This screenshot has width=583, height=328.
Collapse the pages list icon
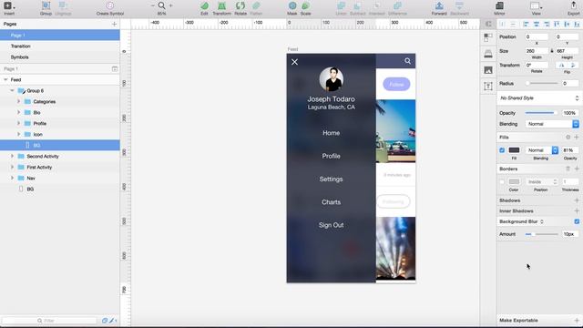tap(115, 69)
